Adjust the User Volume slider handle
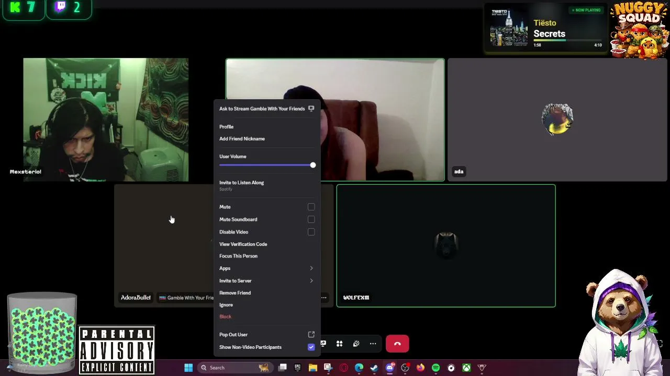Image resolution: width=670 pixels, height=376 pixels. [x=312, y=165]
